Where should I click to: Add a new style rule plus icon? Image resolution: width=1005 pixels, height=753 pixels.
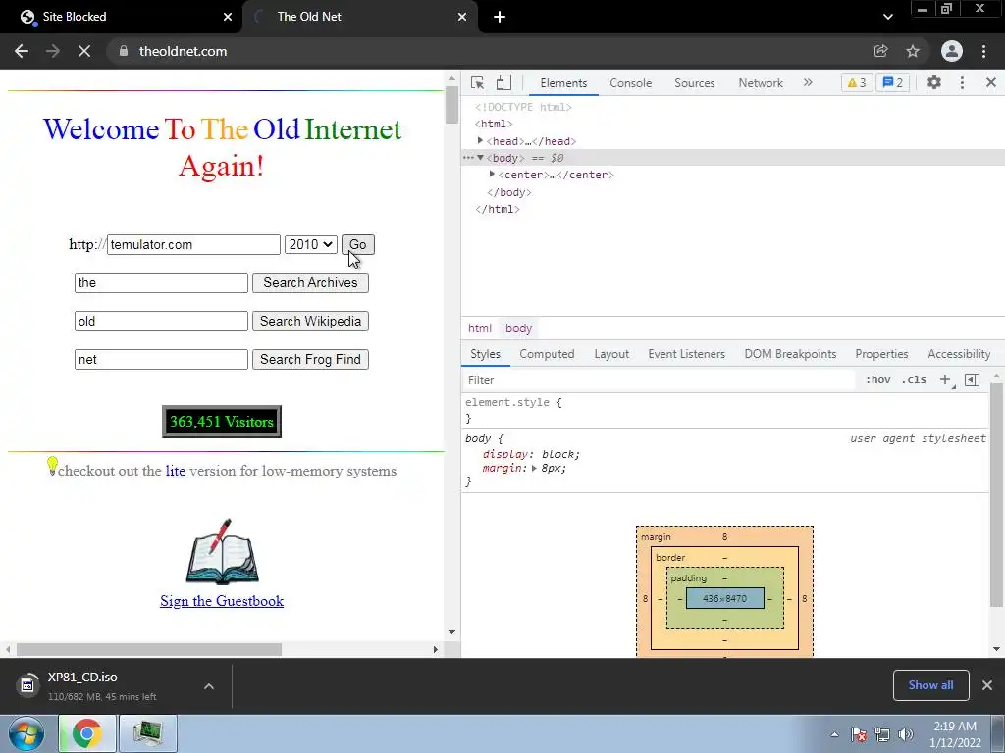pos(945,379)
